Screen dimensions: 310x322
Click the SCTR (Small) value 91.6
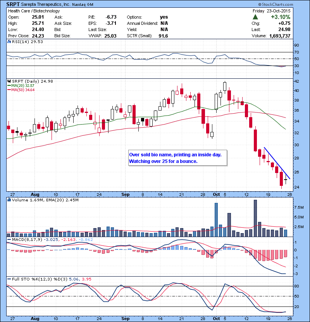163,36
